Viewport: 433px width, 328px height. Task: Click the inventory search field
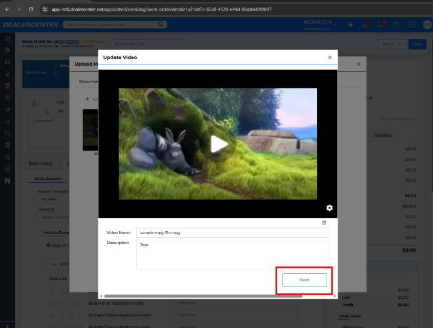111,24
